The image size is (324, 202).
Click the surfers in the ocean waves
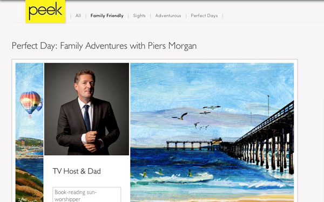(x=166, y=173)
